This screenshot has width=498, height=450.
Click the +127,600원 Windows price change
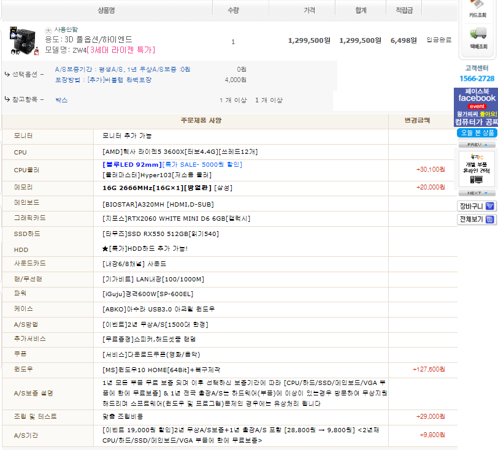429,369
